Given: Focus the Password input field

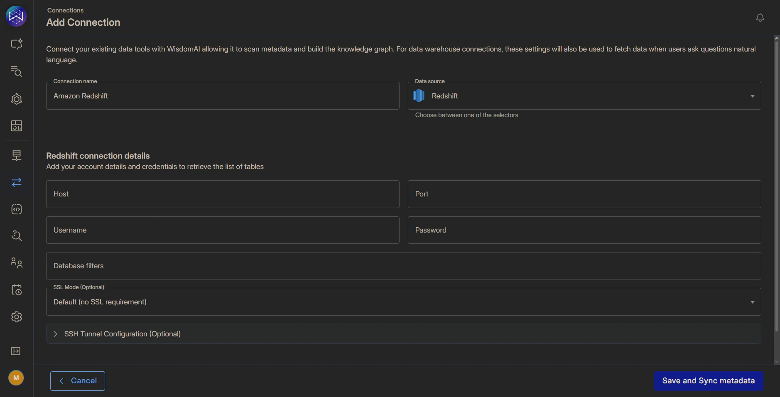Looking at the screenshot, I should click(584, 230).
